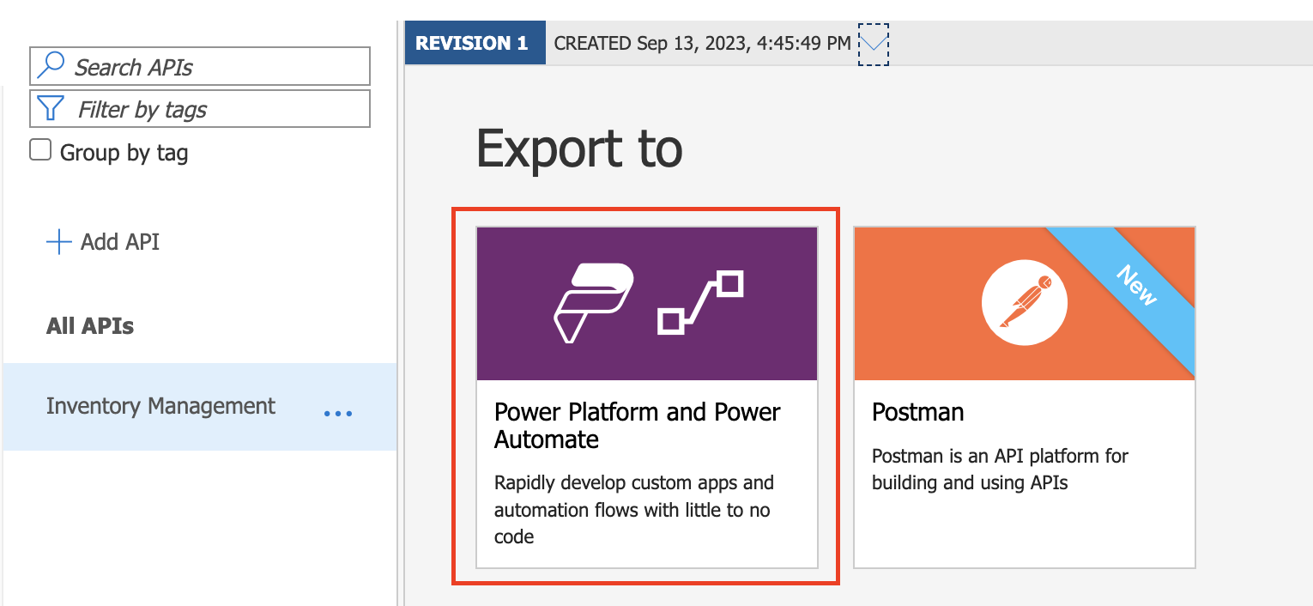Select the Inventory Management API

pyautogui.click(x=161, y=406)
